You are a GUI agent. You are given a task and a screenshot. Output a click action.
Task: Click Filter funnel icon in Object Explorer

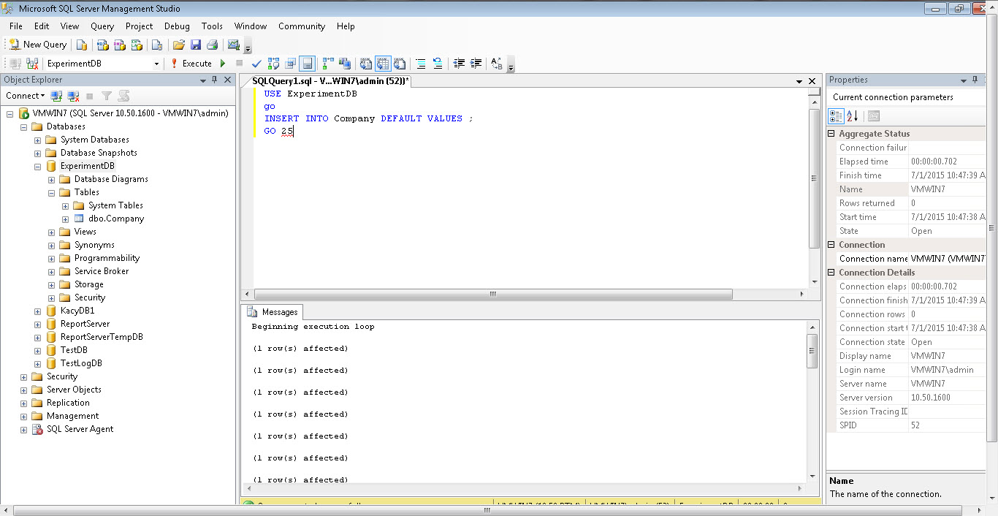click(x=107, y=96)
